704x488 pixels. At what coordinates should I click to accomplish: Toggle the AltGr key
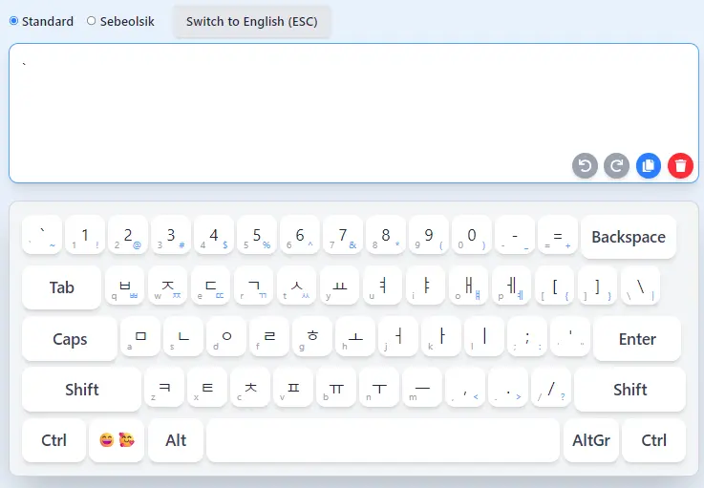(590, 440)
